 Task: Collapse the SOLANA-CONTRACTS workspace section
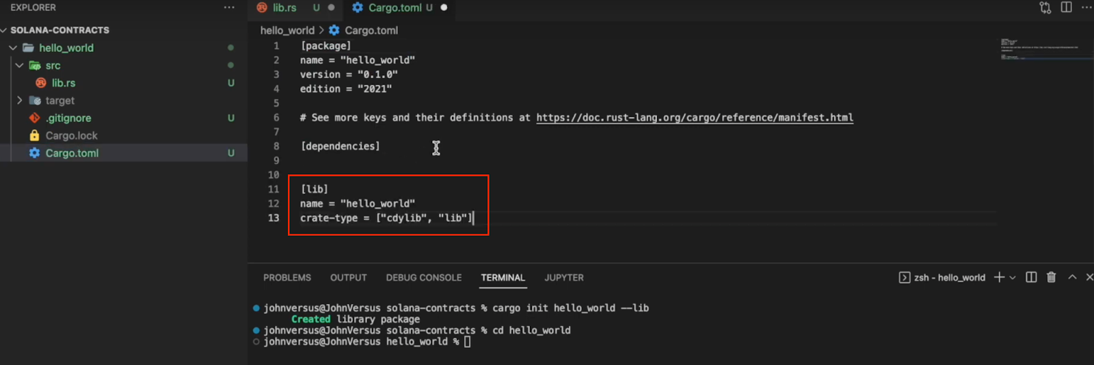4,30
